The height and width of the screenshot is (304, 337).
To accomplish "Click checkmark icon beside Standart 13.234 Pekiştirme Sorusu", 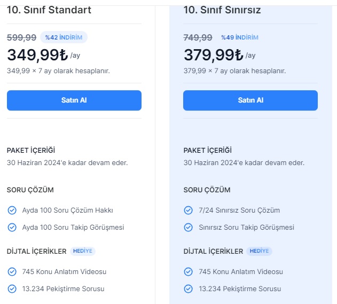I will 12,289.
